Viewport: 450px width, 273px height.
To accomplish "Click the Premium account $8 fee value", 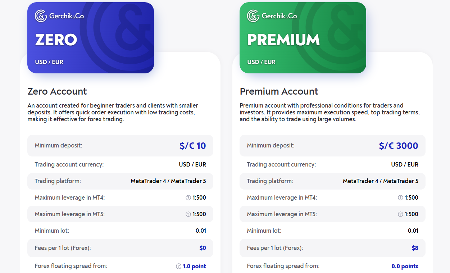I will point(415,248).
